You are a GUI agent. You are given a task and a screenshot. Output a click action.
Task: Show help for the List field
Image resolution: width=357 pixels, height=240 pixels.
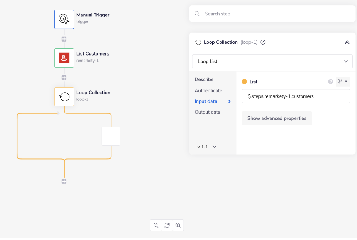coord(331,82)
